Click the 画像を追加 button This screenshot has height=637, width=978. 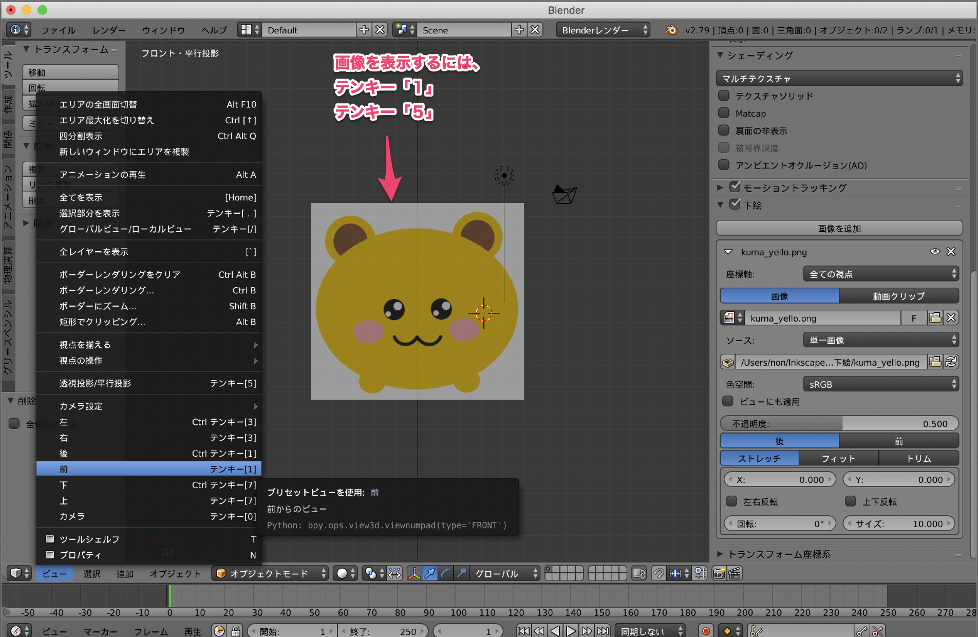pyautogui.click(x=839, y=228)
